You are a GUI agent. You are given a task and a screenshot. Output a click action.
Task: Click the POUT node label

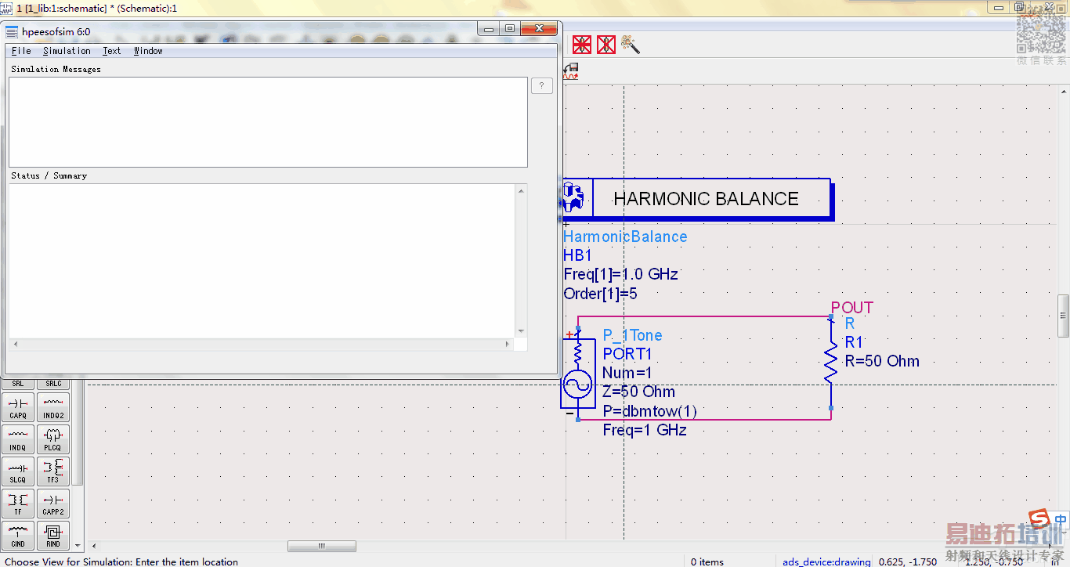[852, 307]
